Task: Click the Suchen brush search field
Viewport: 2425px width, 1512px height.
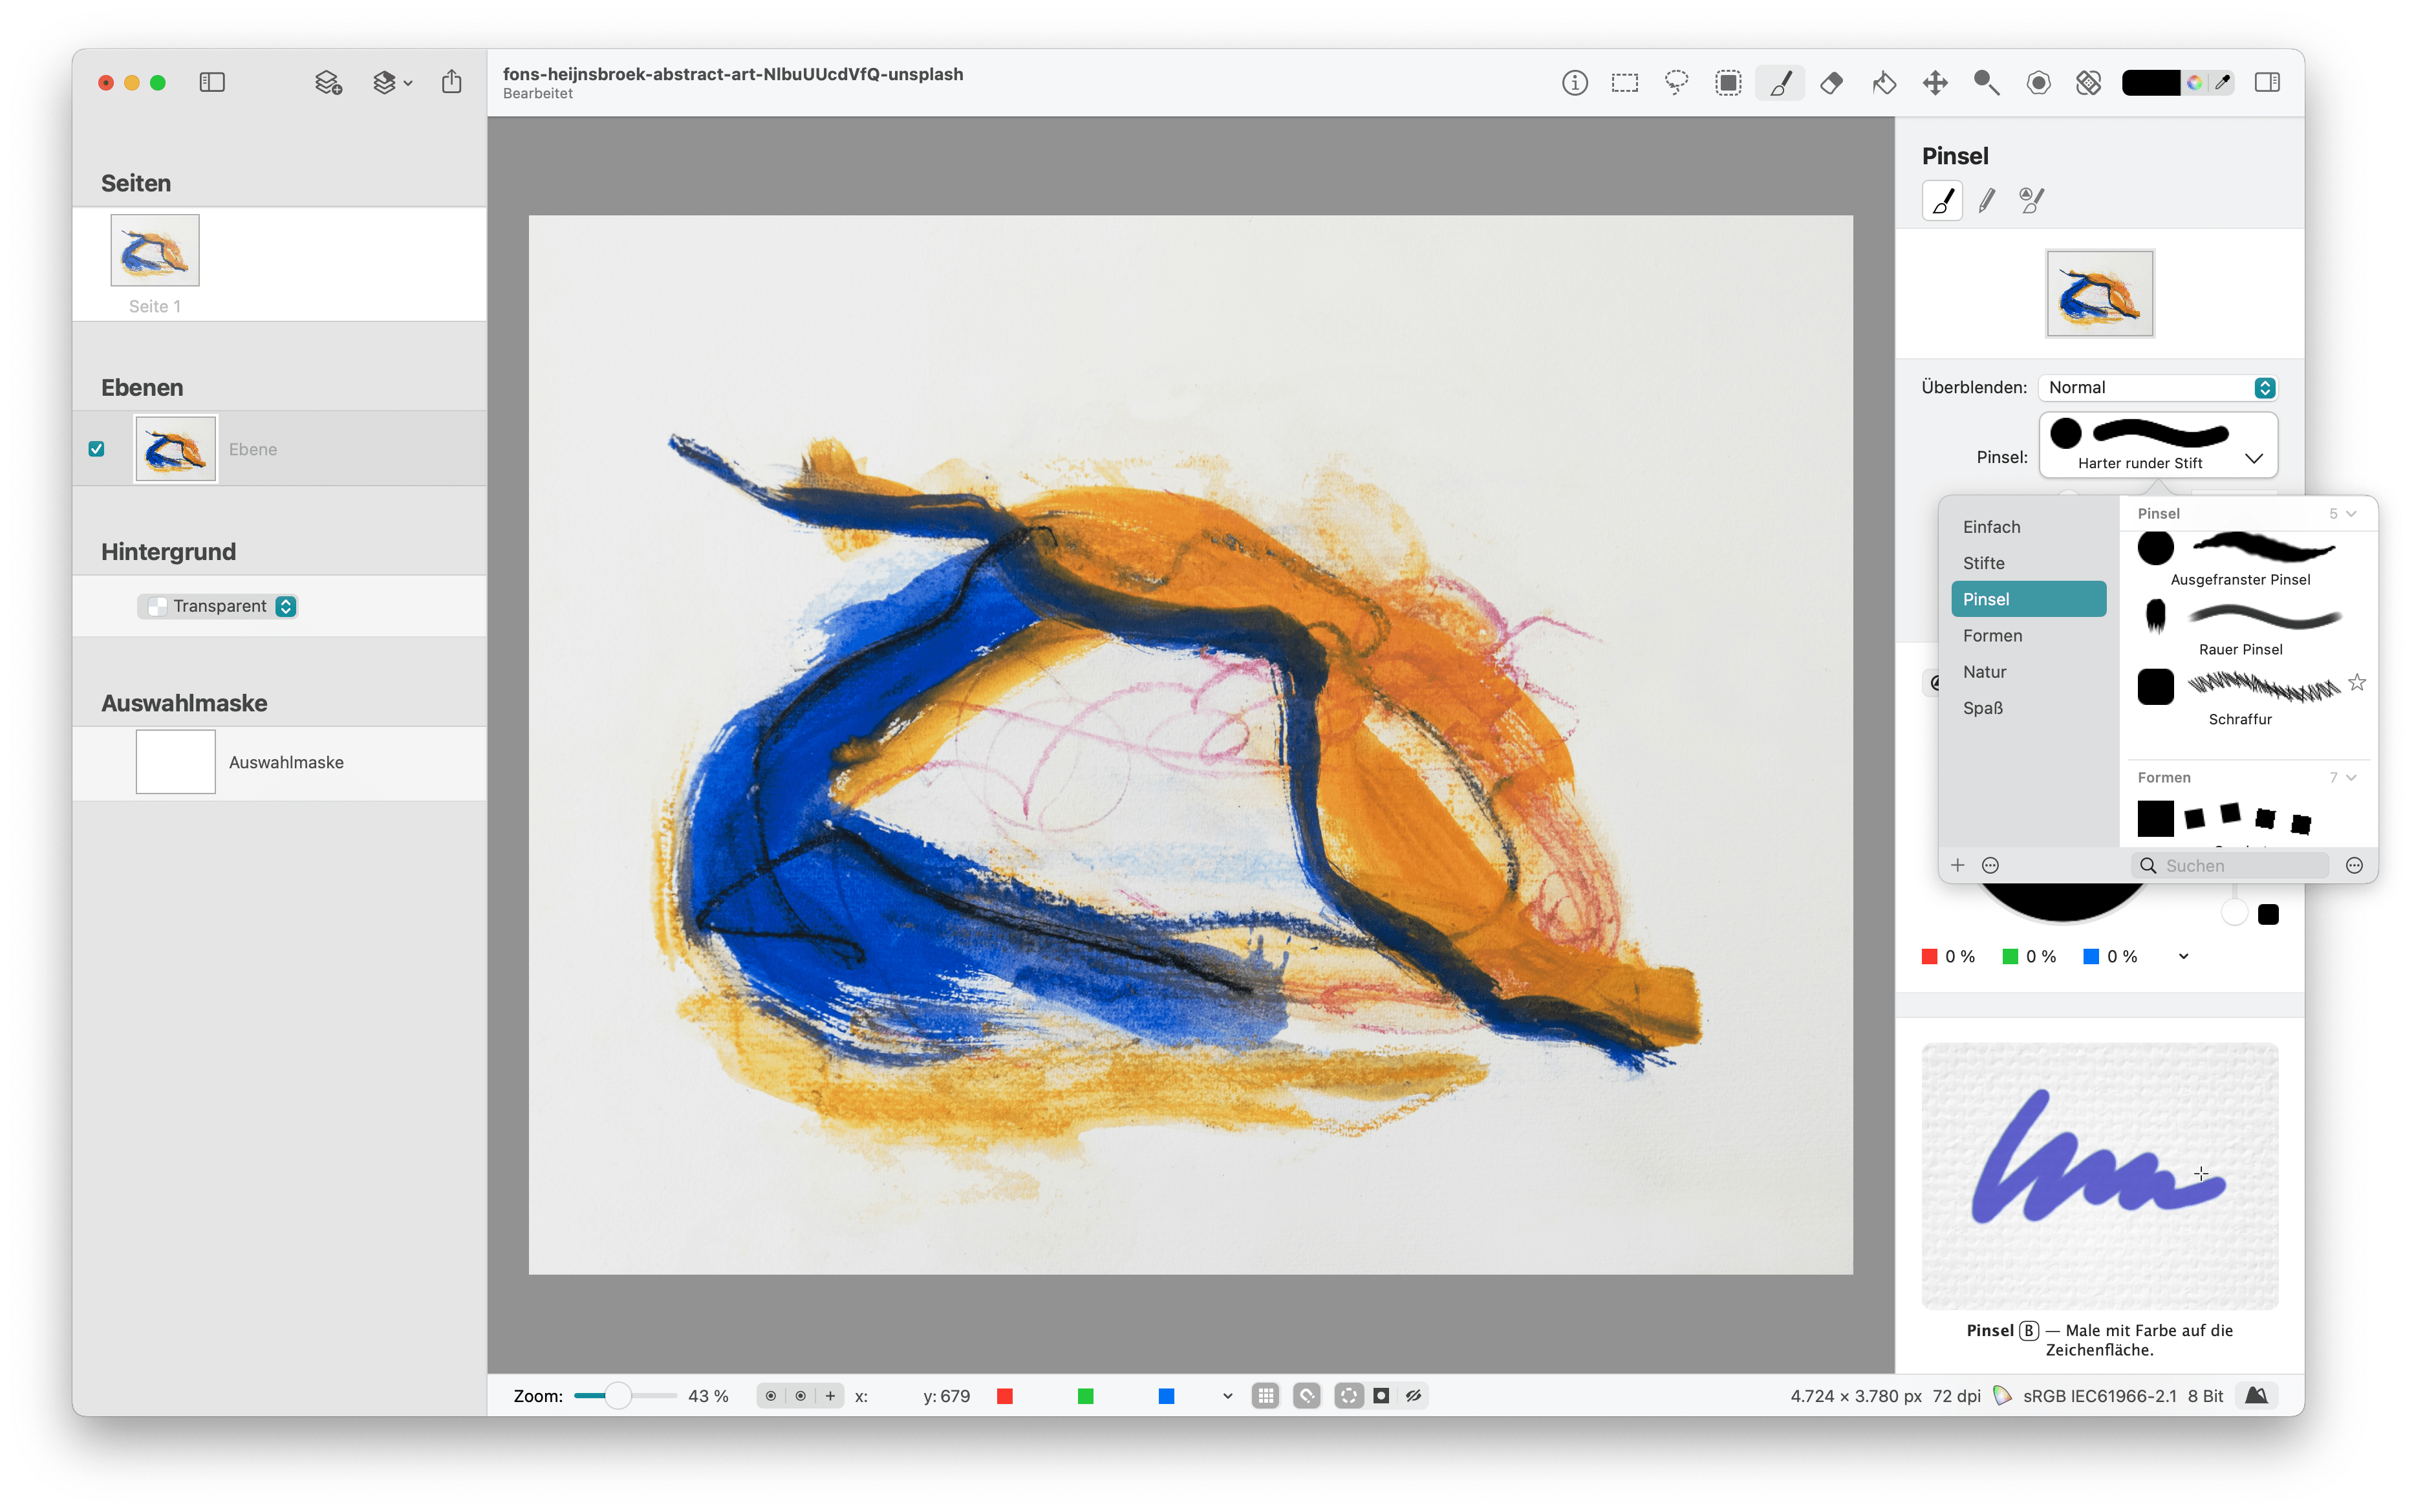Action: coord(2229,865)
